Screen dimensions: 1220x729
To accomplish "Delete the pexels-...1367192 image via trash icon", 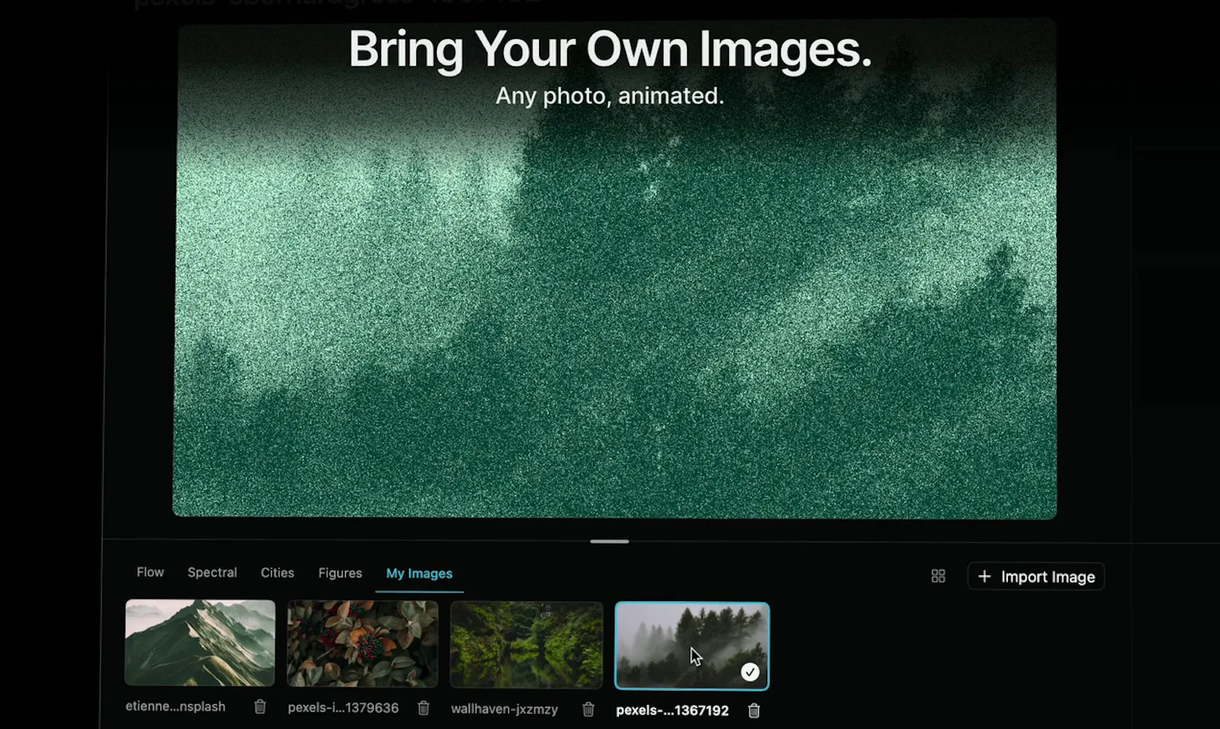I will pyautogui.click(x=754, y=711).
